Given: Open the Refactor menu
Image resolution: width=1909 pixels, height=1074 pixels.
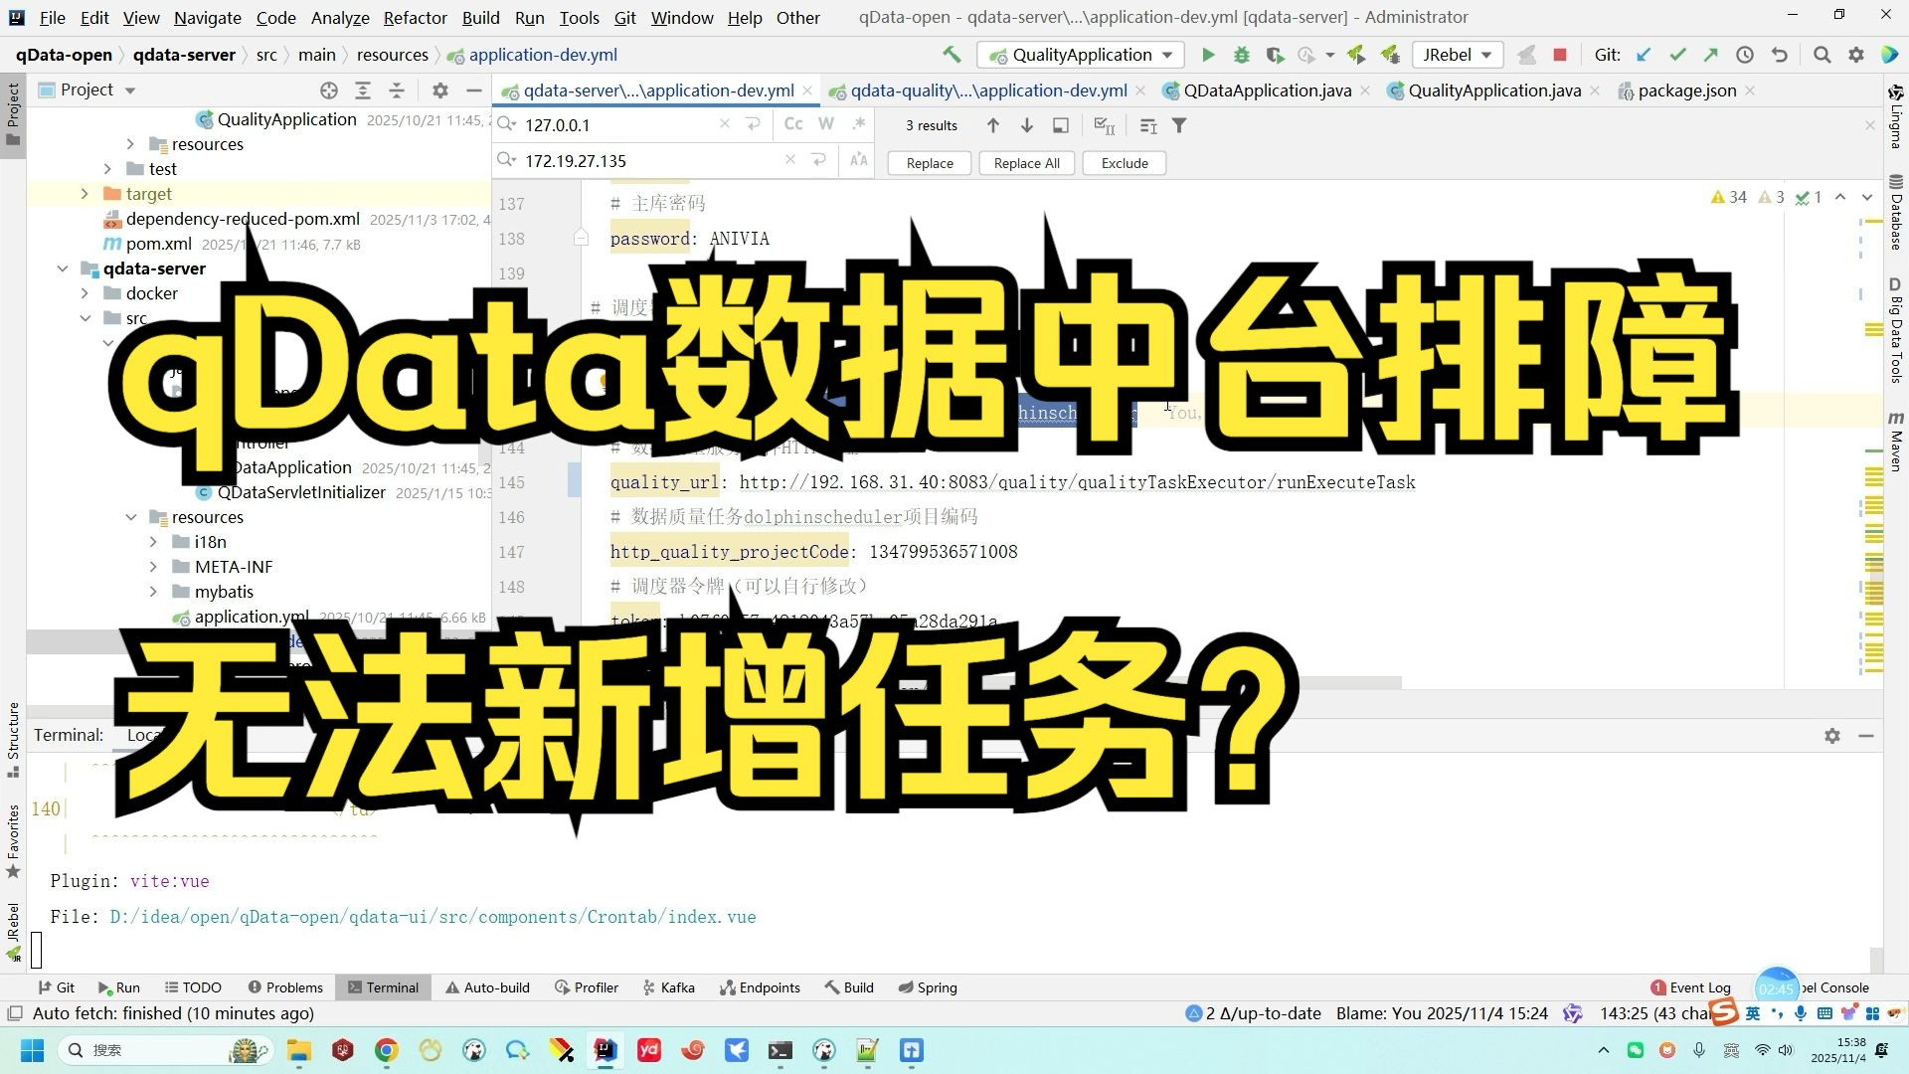Looking at the screenshot, I should click(x=415, y=17).
